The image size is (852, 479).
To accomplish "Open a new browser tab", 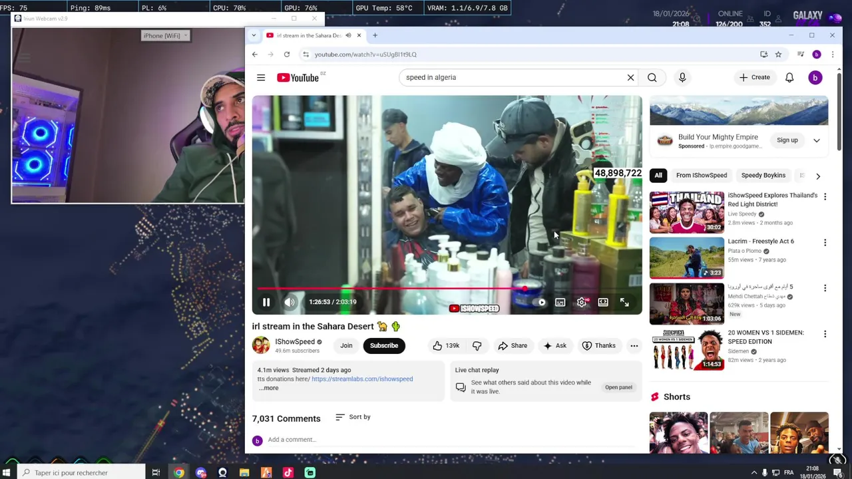I will pos(375,35).
